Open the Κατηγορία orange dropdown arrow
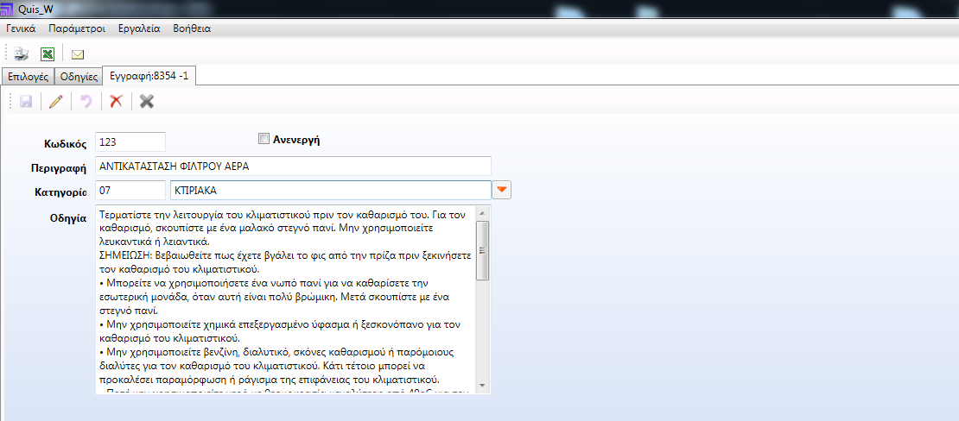This screenshot has width=959, height=421. (x=502, y=190)
